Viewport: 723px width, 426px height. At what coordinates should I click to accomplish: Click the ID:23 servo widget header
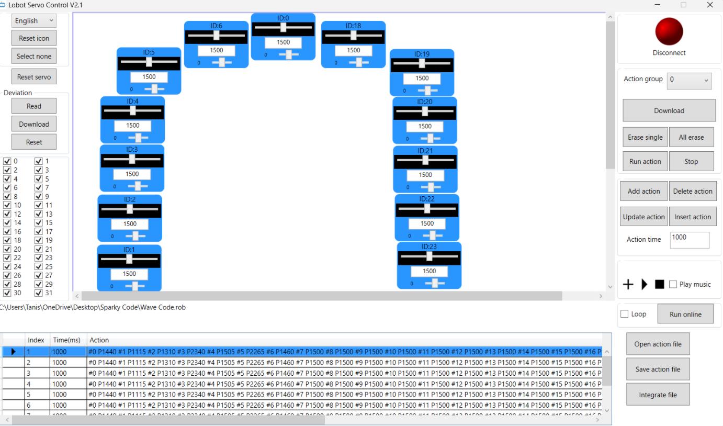point(429,246)
